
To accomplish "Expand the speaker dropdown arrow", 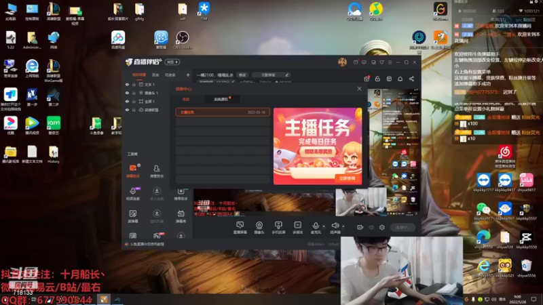I will point(343,226).
